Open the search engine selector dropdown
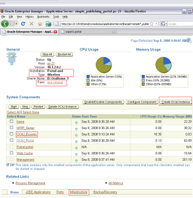The image size is (193, 198). tap(166, 24)
